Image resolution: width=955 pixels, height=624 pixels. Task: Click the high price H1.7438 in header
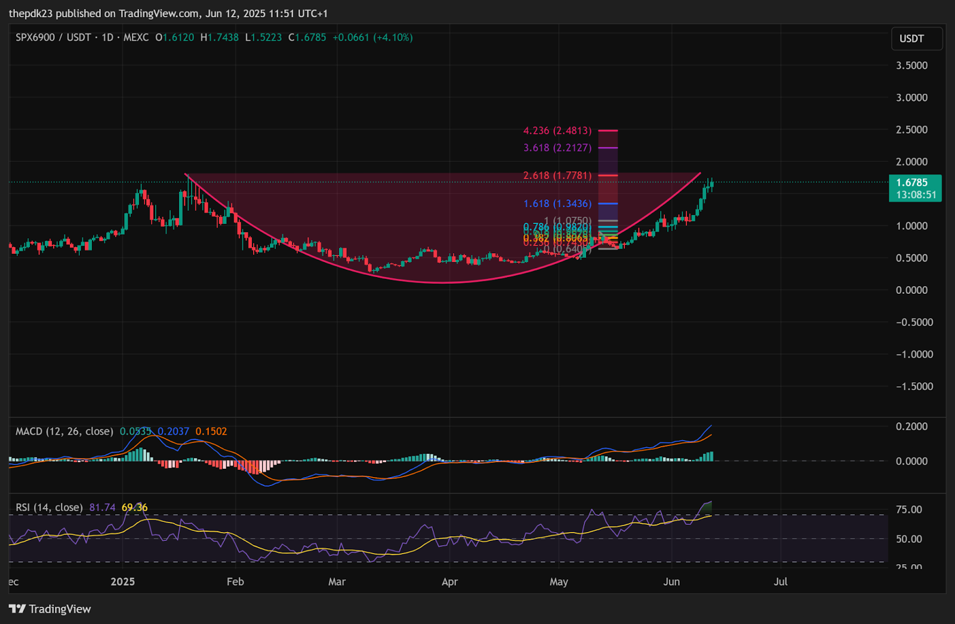[x=219, y=37]
